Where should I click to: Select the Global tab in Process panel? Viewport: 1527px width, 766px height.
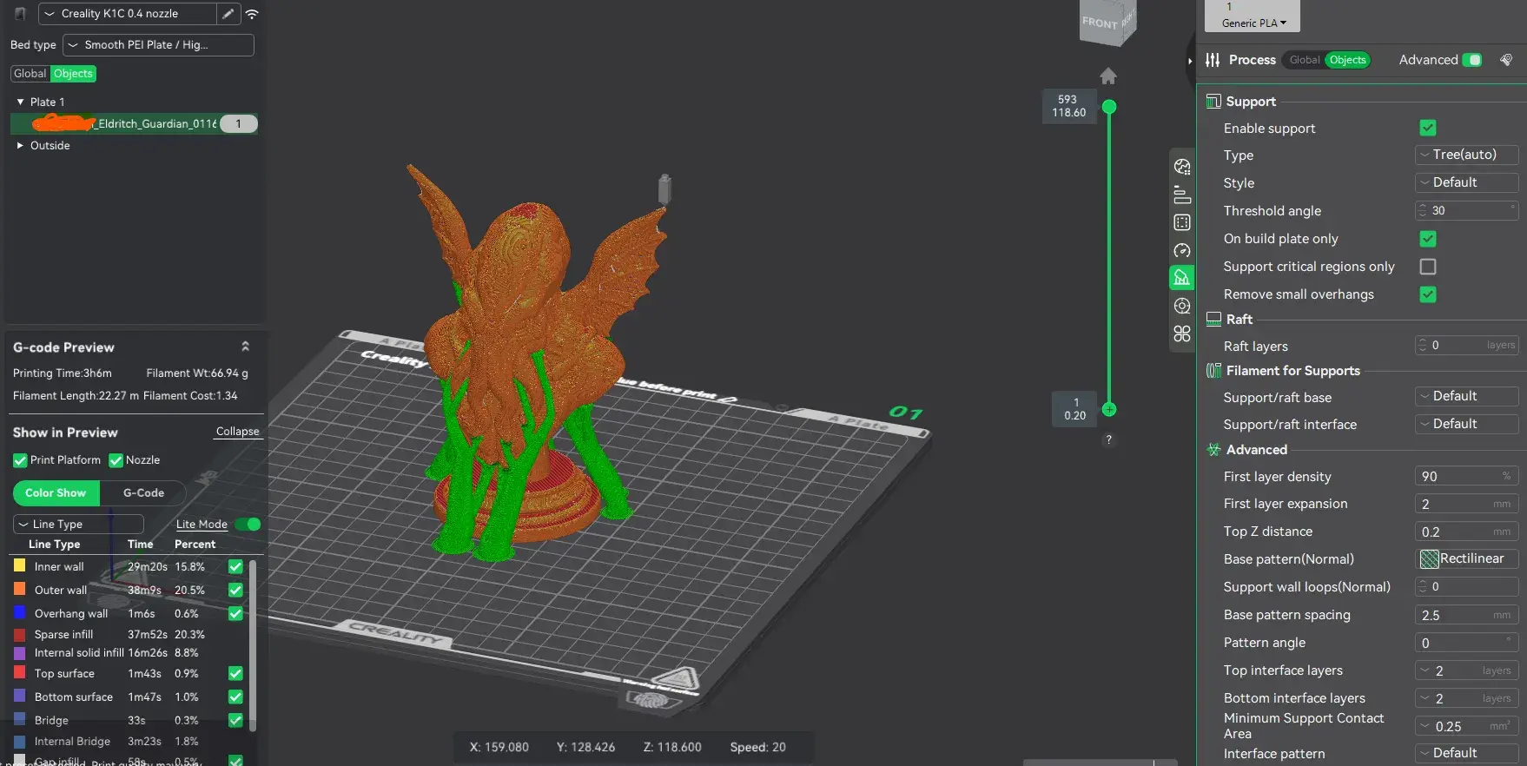click(x=1304, y=60)
